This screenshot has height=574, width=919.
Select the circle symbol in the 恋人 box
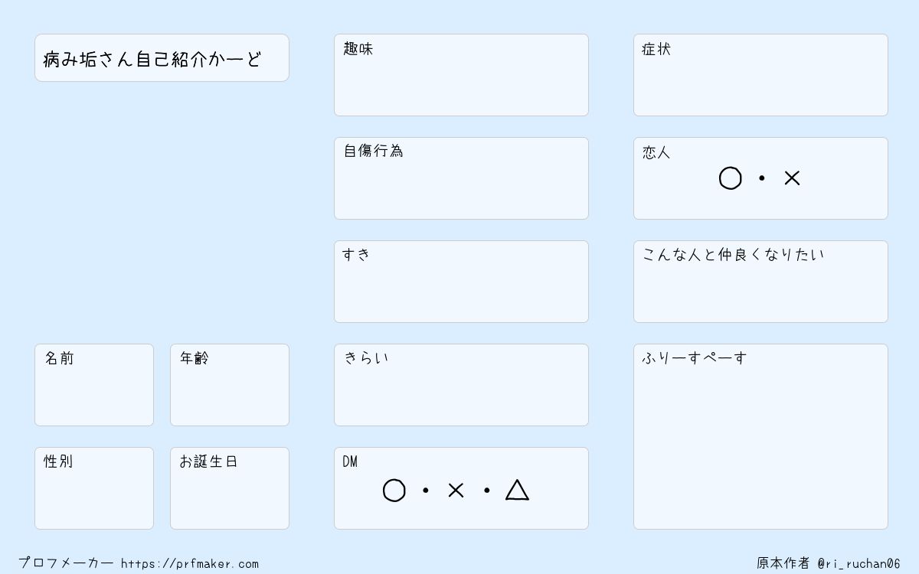731,178
